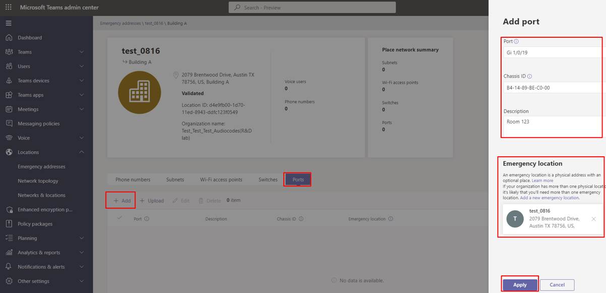Expand the Teams apps chevron
The height and width of the screenshot is (293, 606).
[x=82, y=95]
